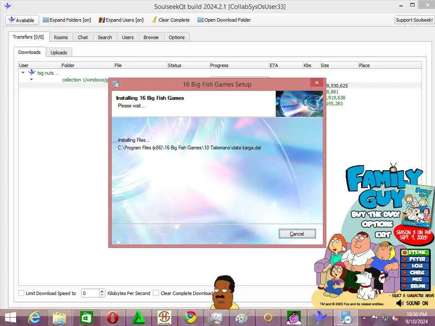Click EXIT in the Family Guy widget

pyautogui.click(x=383, y=235)
